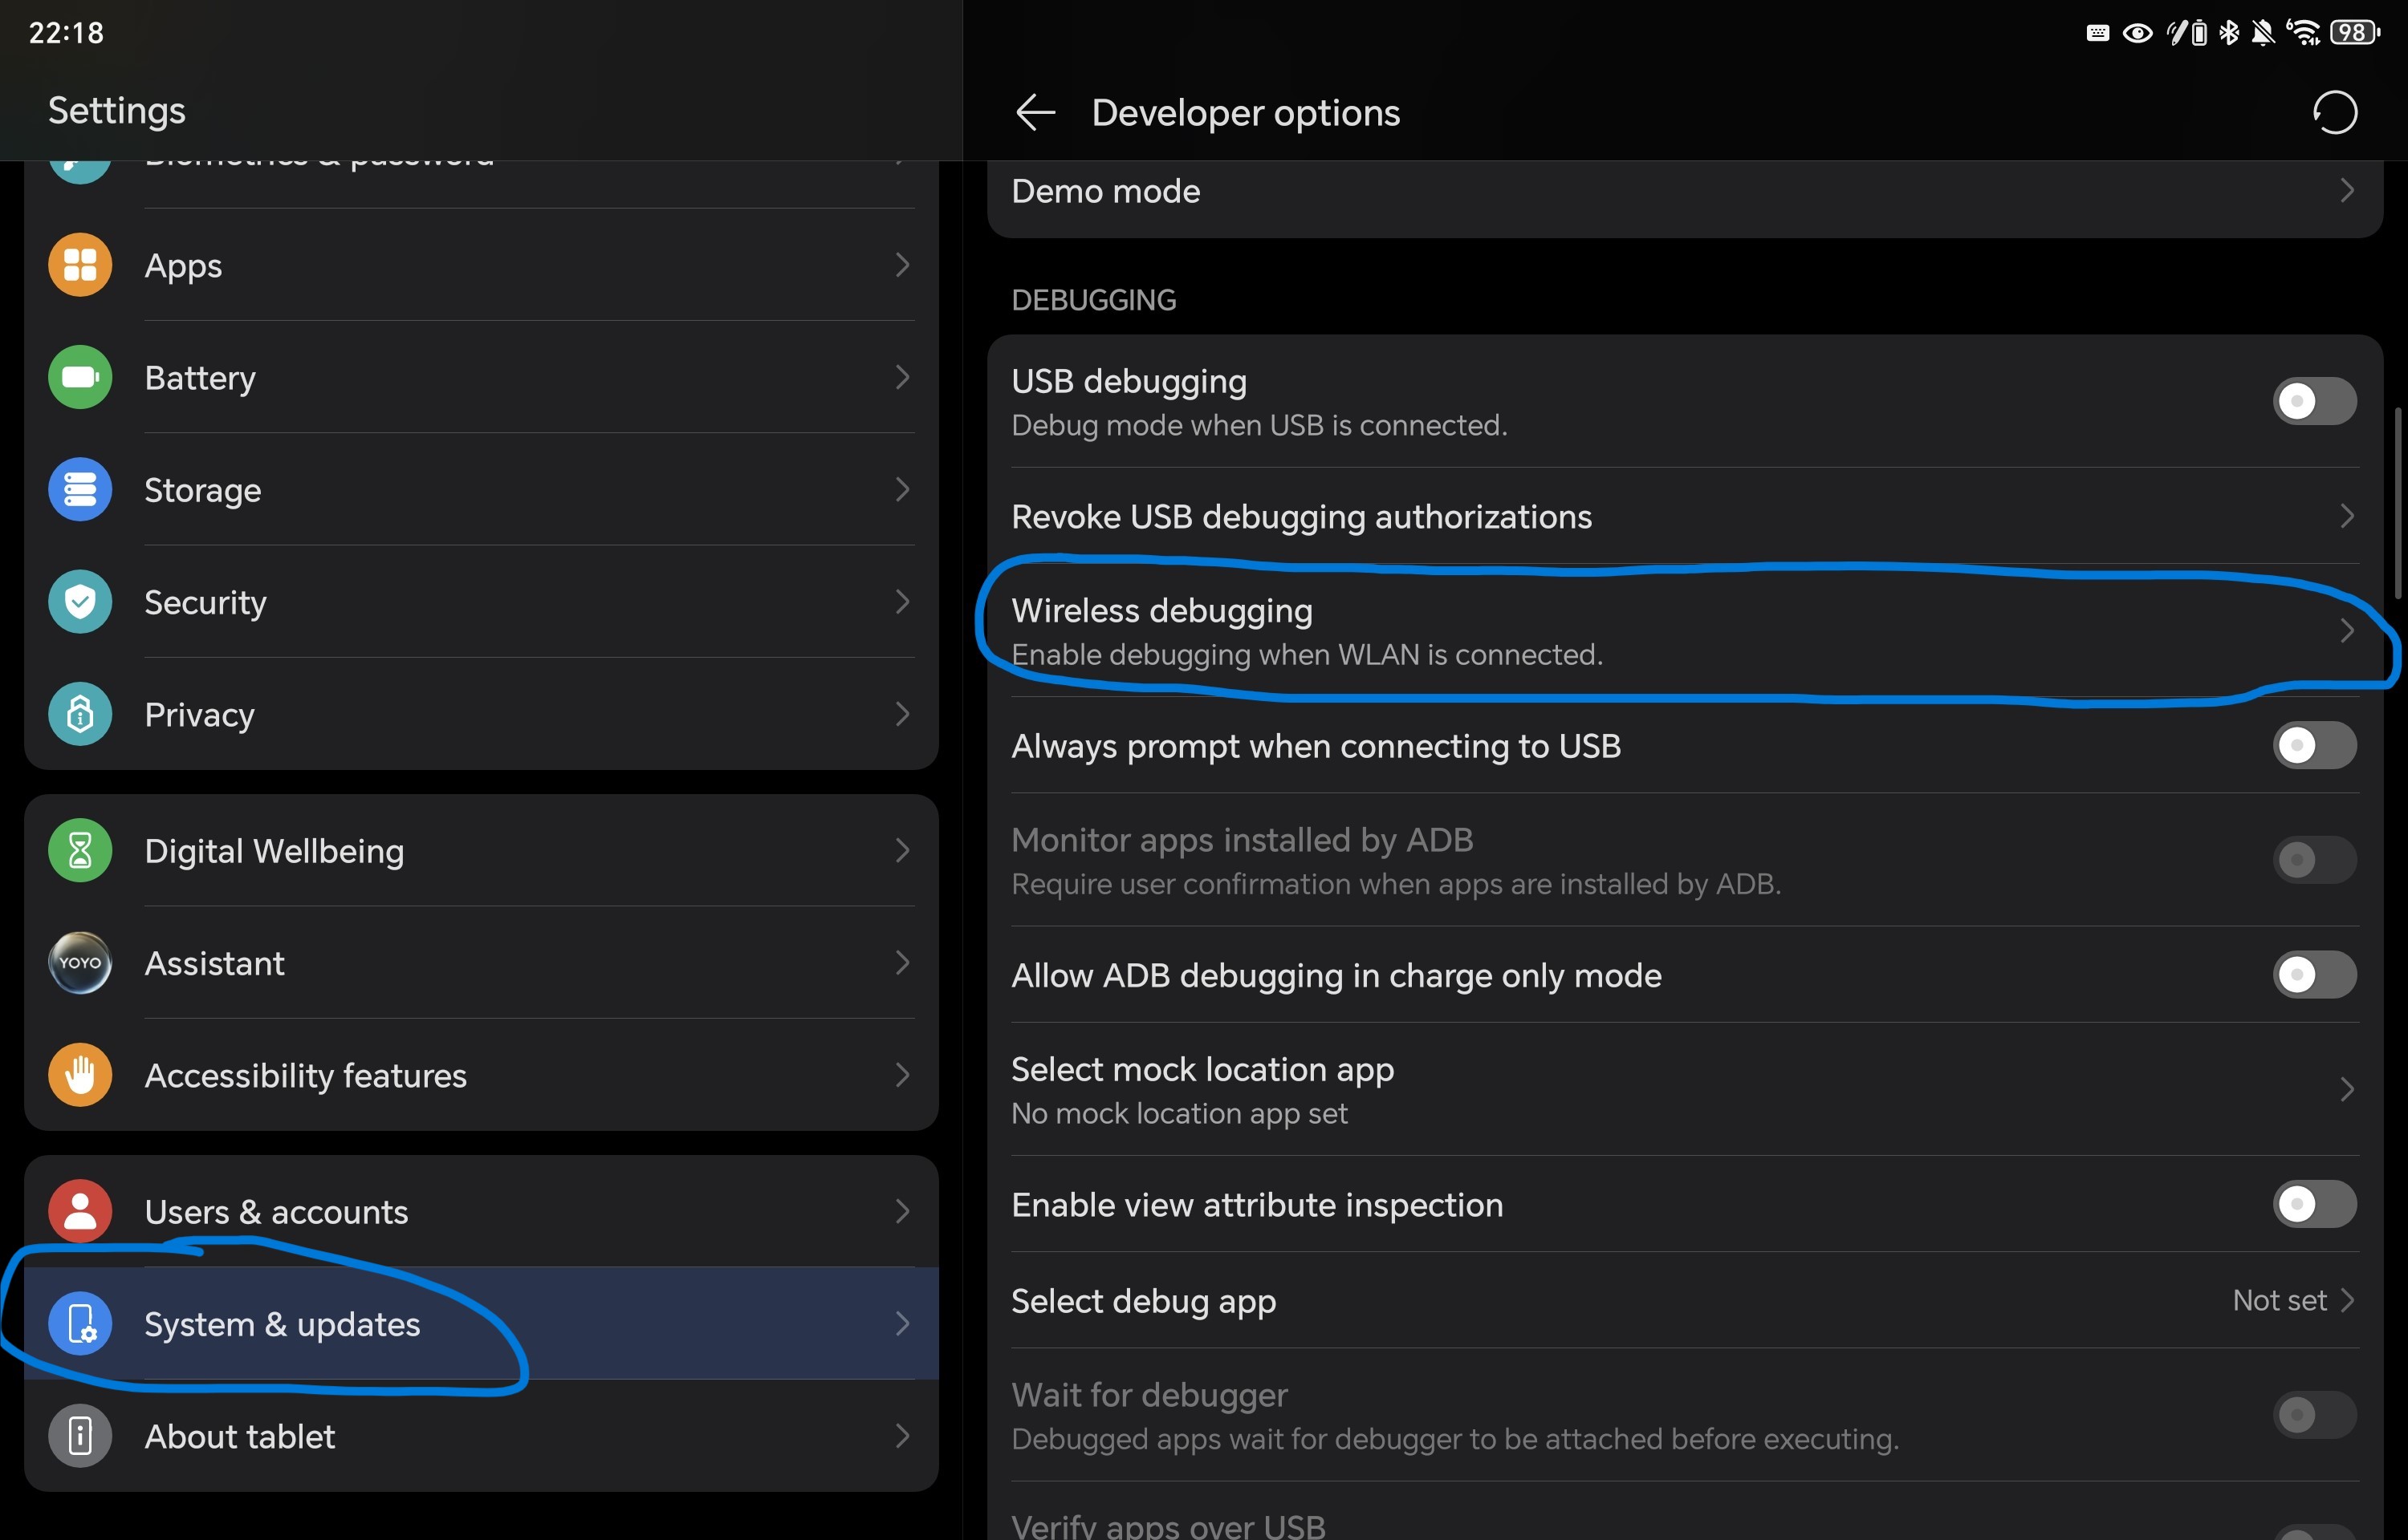Turn on Allow ADB debugging in charge only
The width and height of the screenshot is (2408, 1540).
point(2313,974)
